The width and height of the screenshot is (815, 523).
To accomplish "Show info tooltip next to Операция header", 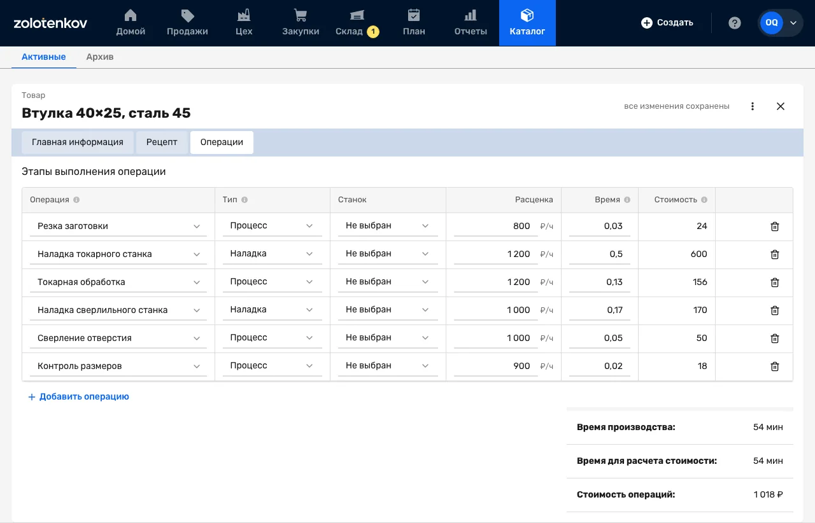I will pos(76,200).
